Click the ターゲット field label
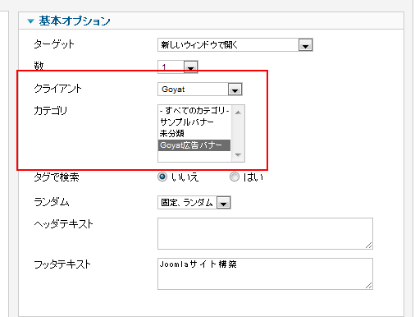The width and height of the screenshot is (415, 317). point(54,44)
